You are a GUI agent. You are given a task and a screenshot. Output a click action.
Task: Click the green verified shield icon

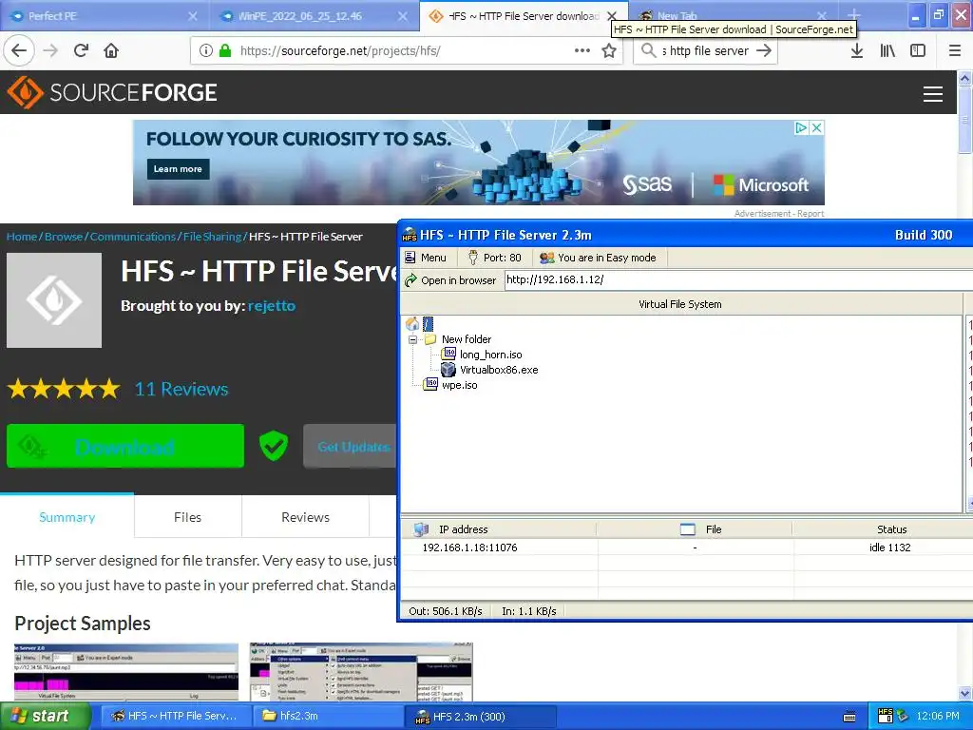click(x=274, y=446)
